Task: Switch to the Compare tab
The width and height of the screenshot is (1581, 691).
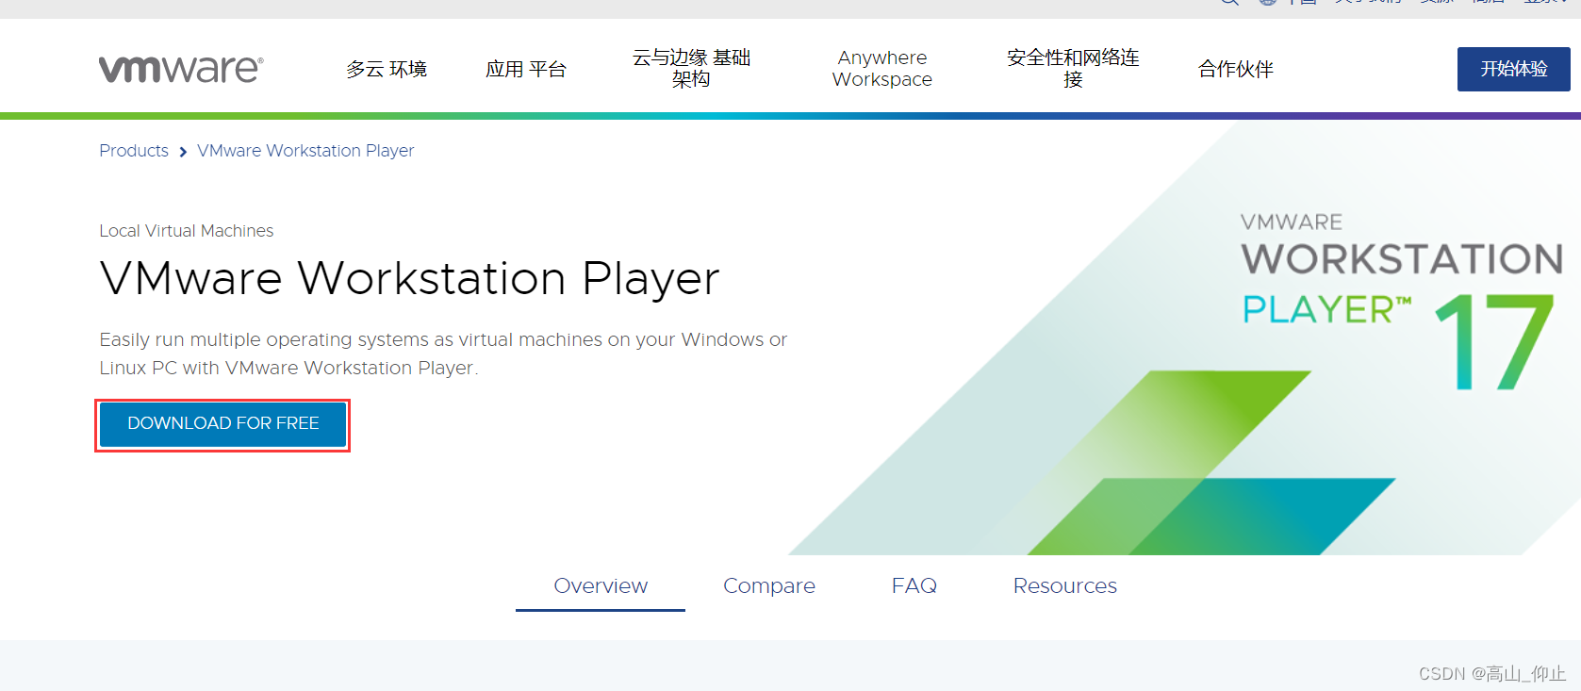Action: pyautogui.click(x=769, y=585)
